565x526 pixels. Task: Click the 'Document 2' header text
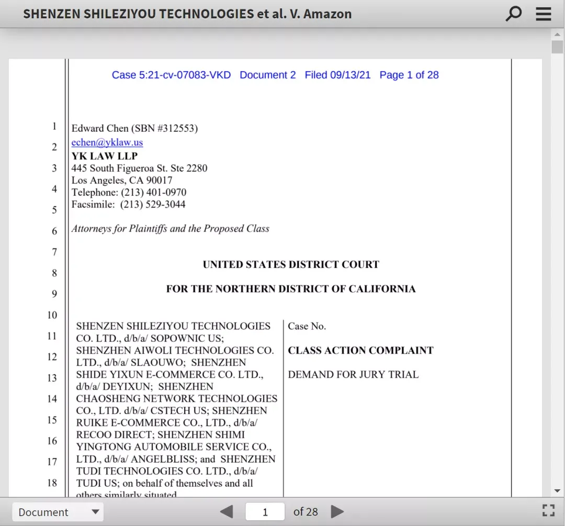tap(268, 75)
